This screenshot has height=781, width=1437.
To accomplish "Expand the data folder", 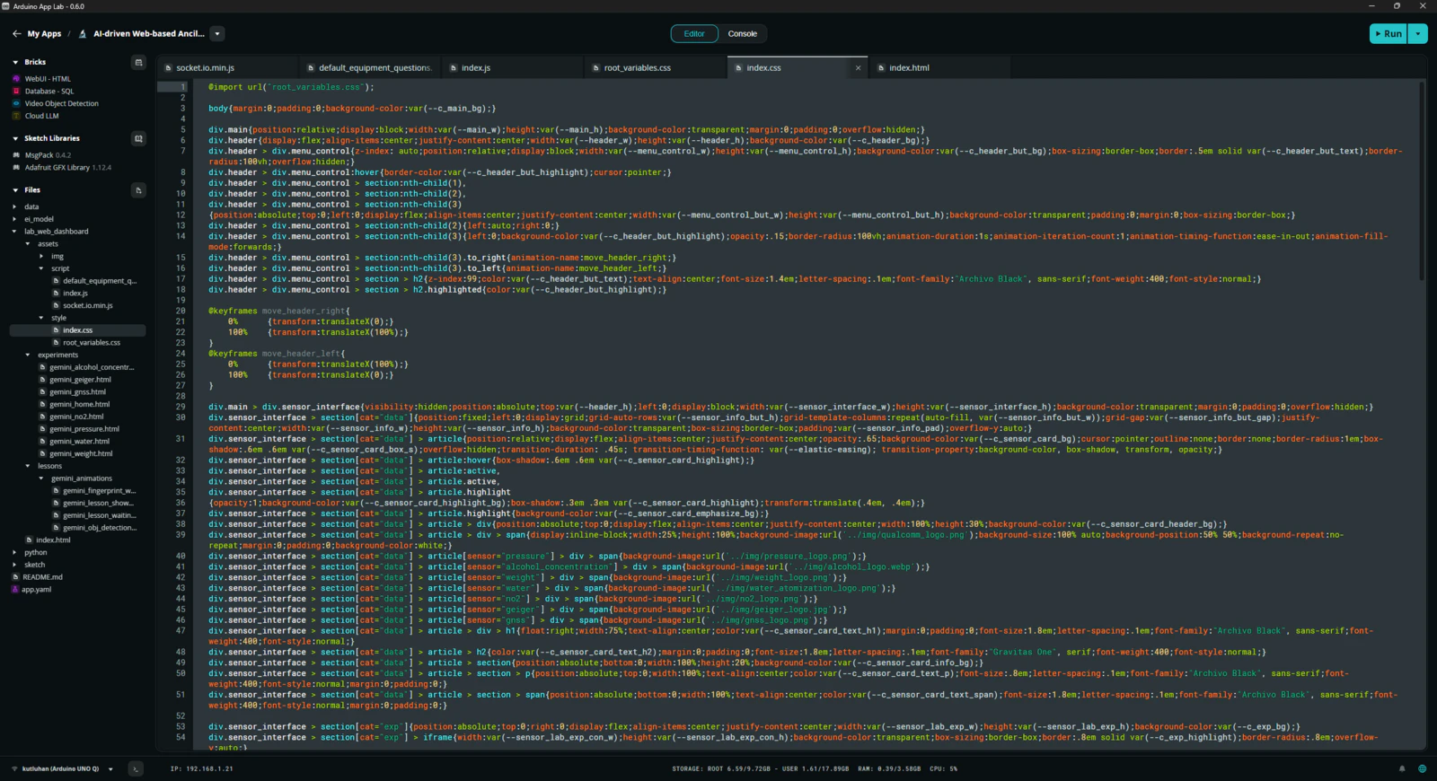I will pos(14,206).
